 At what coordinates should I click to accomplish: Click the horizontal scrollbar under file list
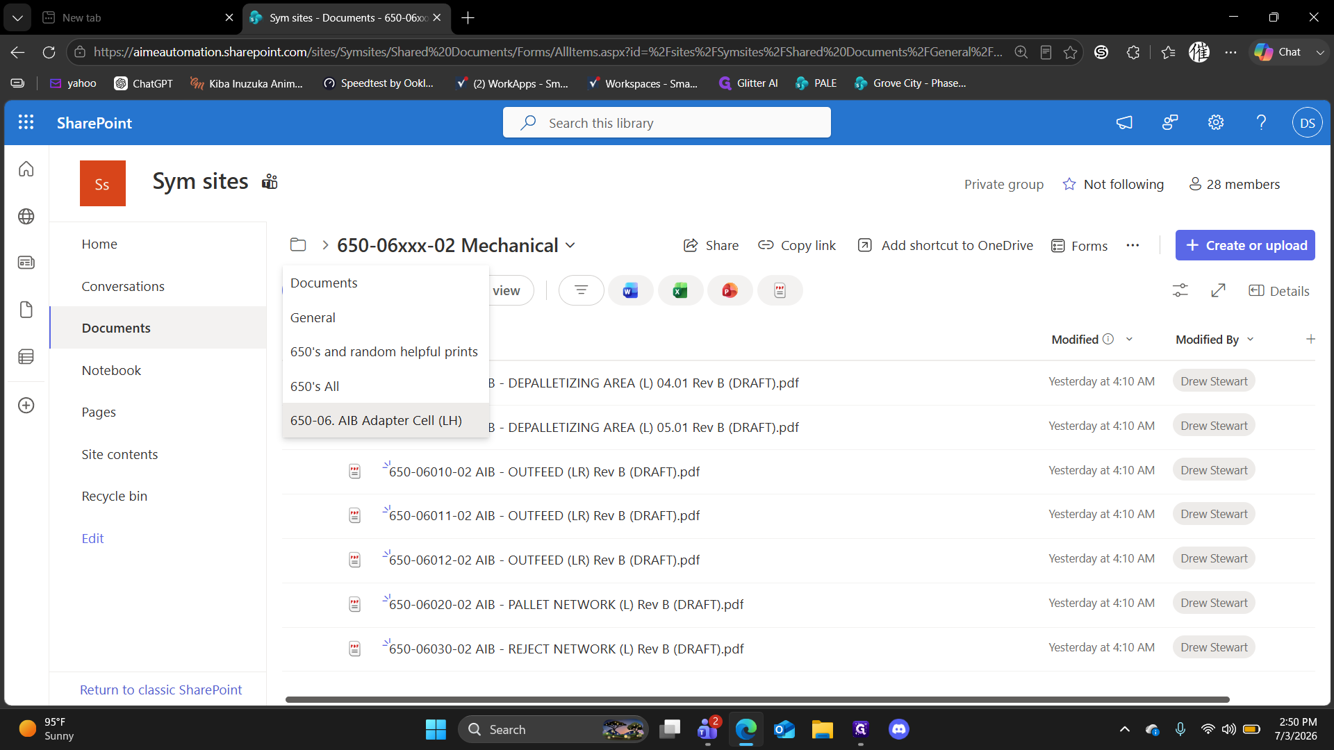[x=757, y=699]
